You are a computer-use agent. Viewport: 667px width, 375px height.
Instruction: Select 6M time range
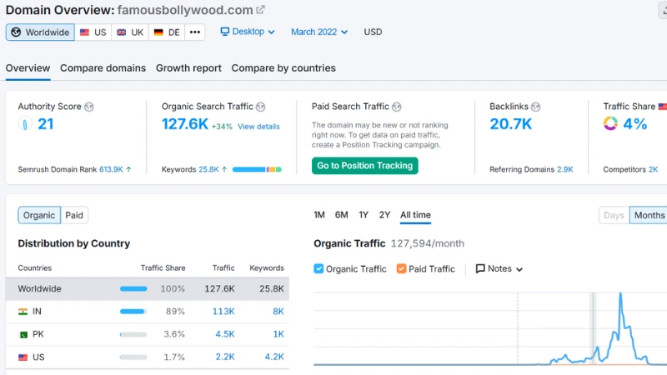[341, 215]
